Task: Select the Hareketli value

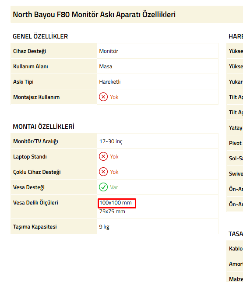Action: (x=110, y=81)
